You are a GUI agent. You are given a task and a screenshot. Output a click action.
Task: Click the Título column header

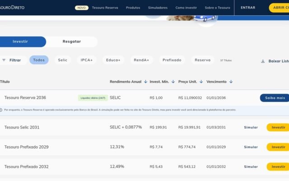(x=5, y=81)
